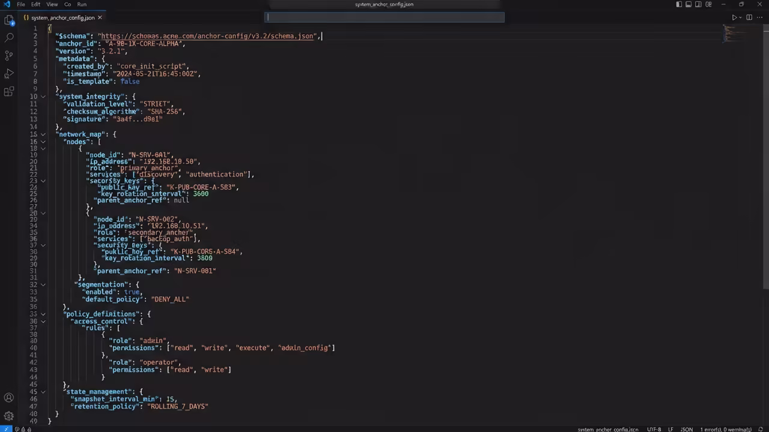Screen dimensions: 769x432
Task: Open the Extensions view
Action: (9, 91)
